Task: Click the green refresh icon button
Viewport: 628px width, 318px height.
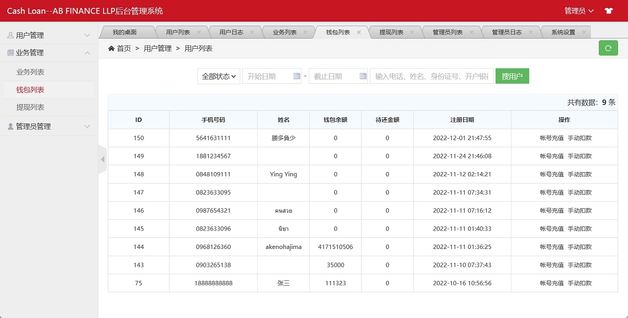Action: tap(608, 48)
